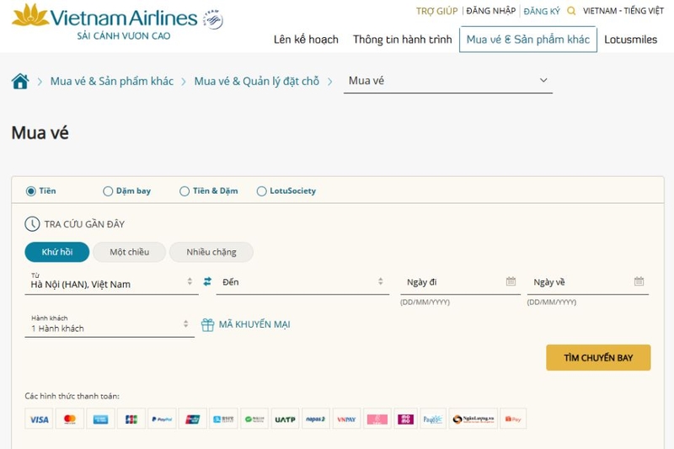Choose the Nhiều chặng multi-city option
The width and height of the screenshot is (674, 449).
[211, 252]
